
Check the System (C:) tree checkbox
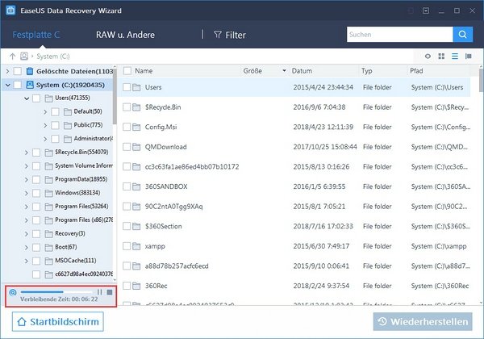[18, 85]
